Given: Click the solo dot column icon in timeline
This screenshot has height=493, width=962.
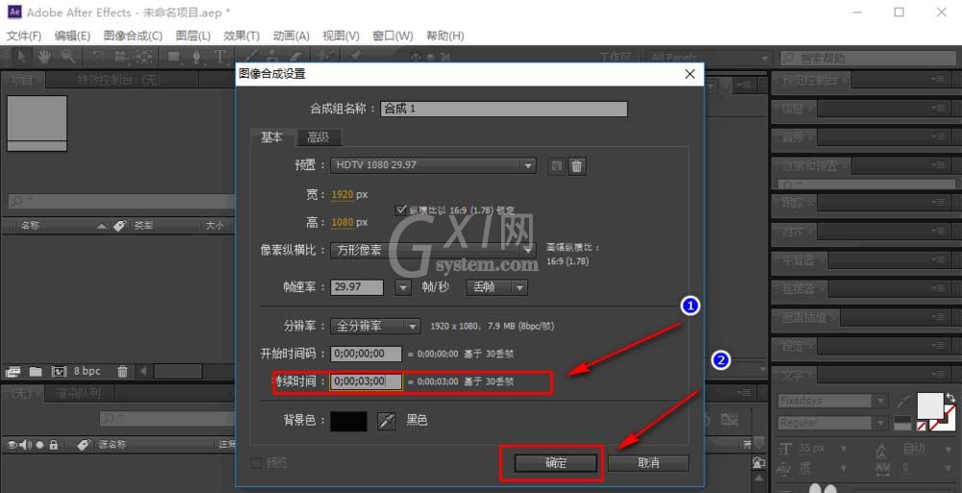Looking at the screenshot, I should click(x=39, y=445).
